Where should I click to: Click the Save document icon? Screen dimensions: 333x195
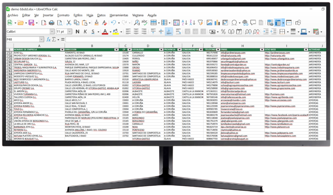click(31, 23)
